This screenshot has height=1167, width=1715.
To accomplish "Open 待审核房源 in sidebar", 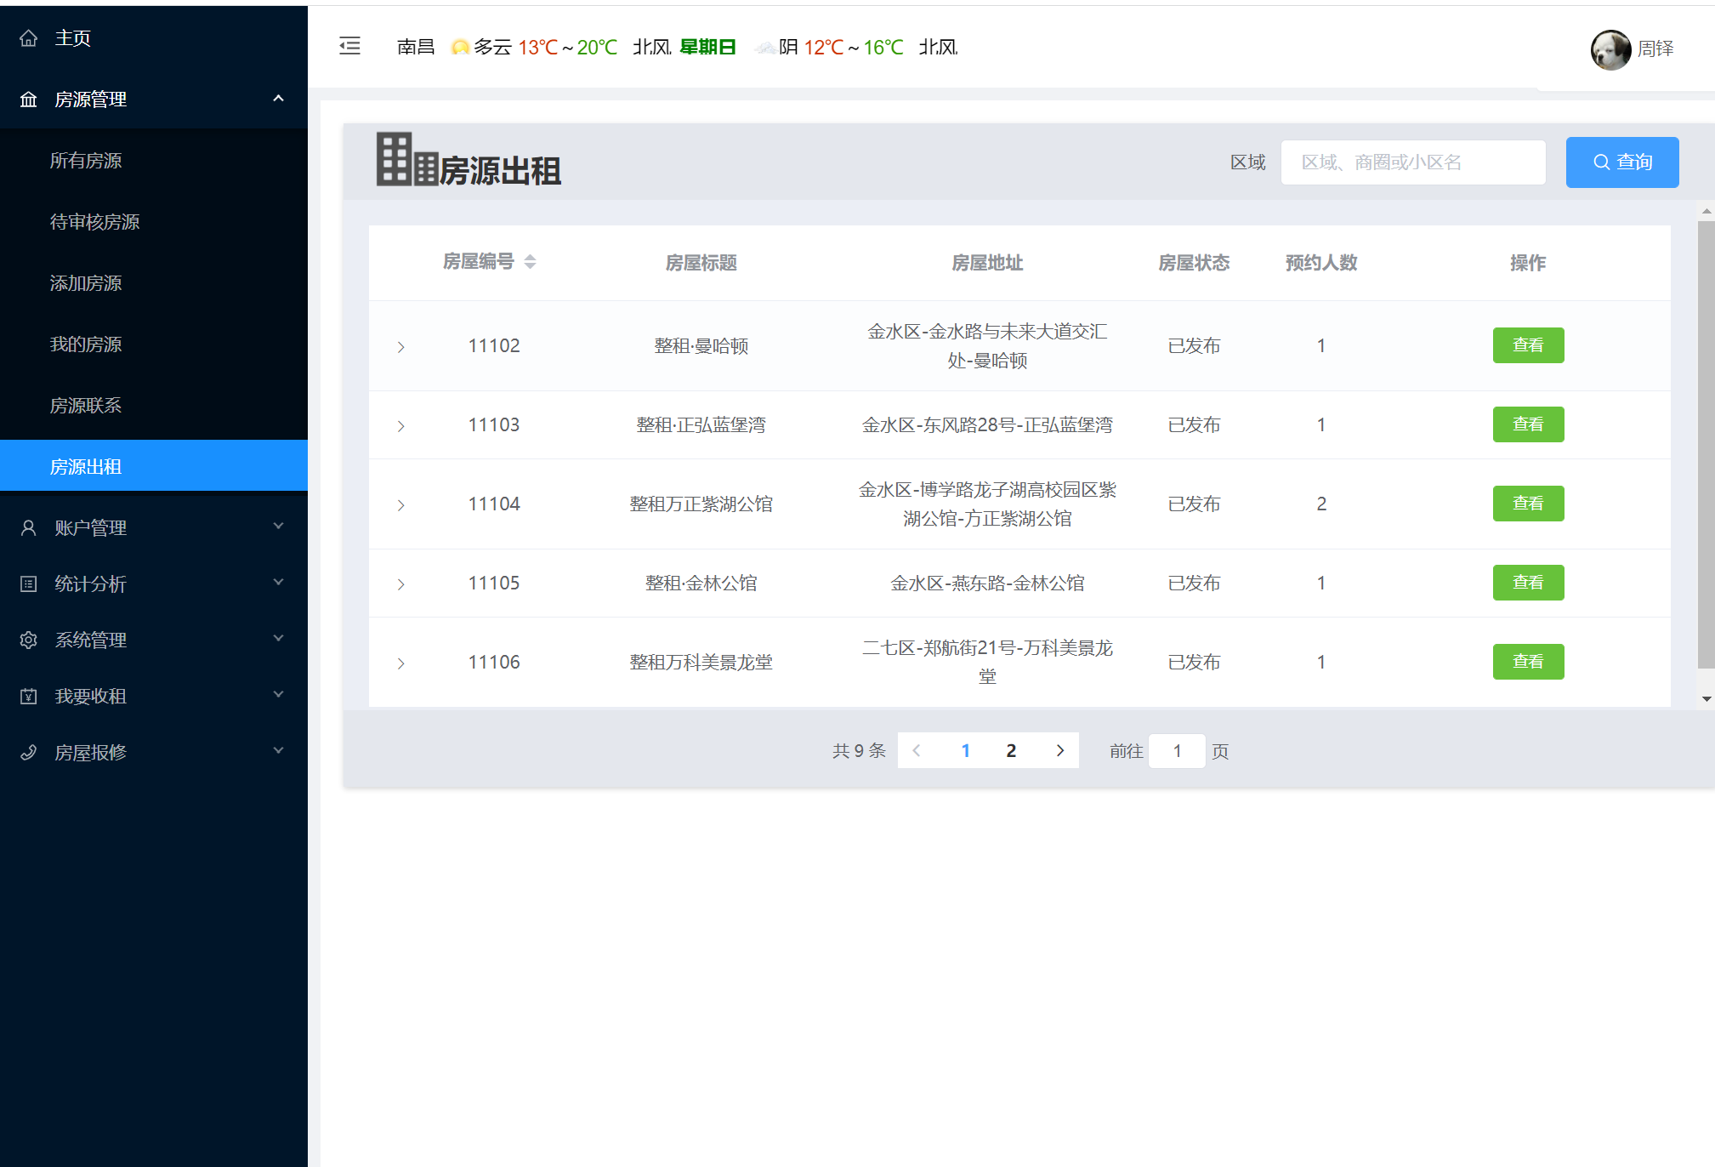I will click(94, 222).
